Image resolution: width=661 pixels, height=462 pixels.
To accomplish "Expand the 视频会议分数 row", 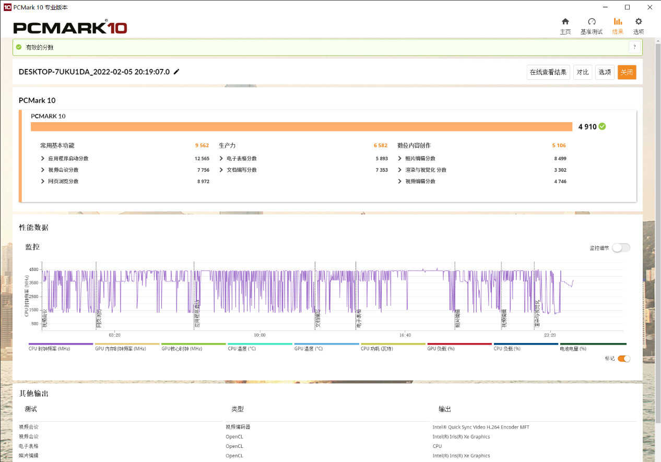I will click(43, 170).
